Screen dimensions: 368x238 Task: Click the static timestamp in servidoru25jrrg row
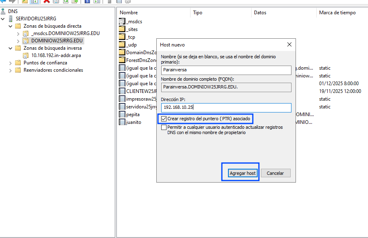pyautogui.click(x=325, y=107)
